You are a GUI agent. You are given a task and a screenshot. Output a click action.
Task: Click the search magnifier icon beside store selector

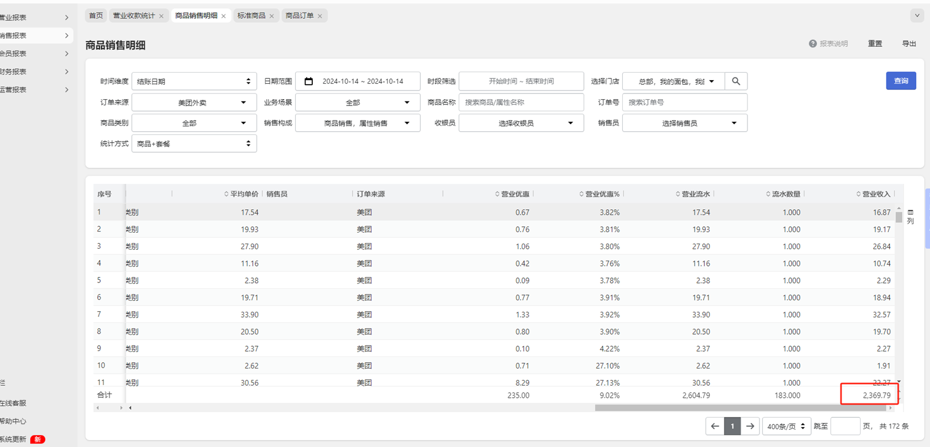point(736,81)
